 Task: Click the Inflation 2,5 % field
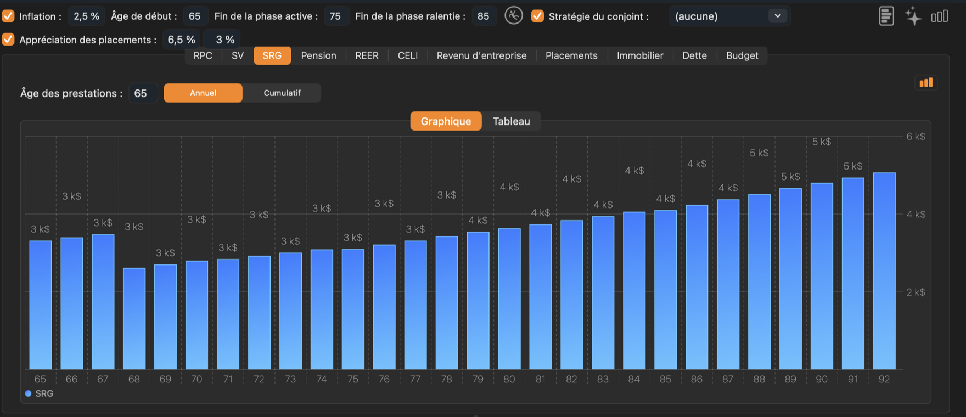[x=86, y=16]
